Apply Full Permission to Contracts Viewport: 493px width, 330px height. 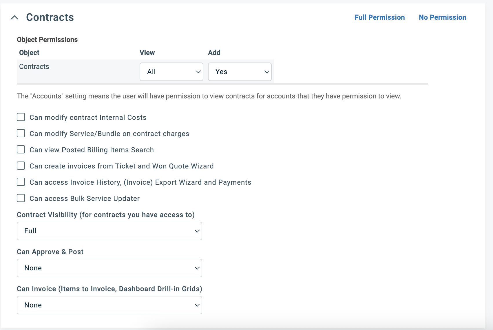pos(380,17)
